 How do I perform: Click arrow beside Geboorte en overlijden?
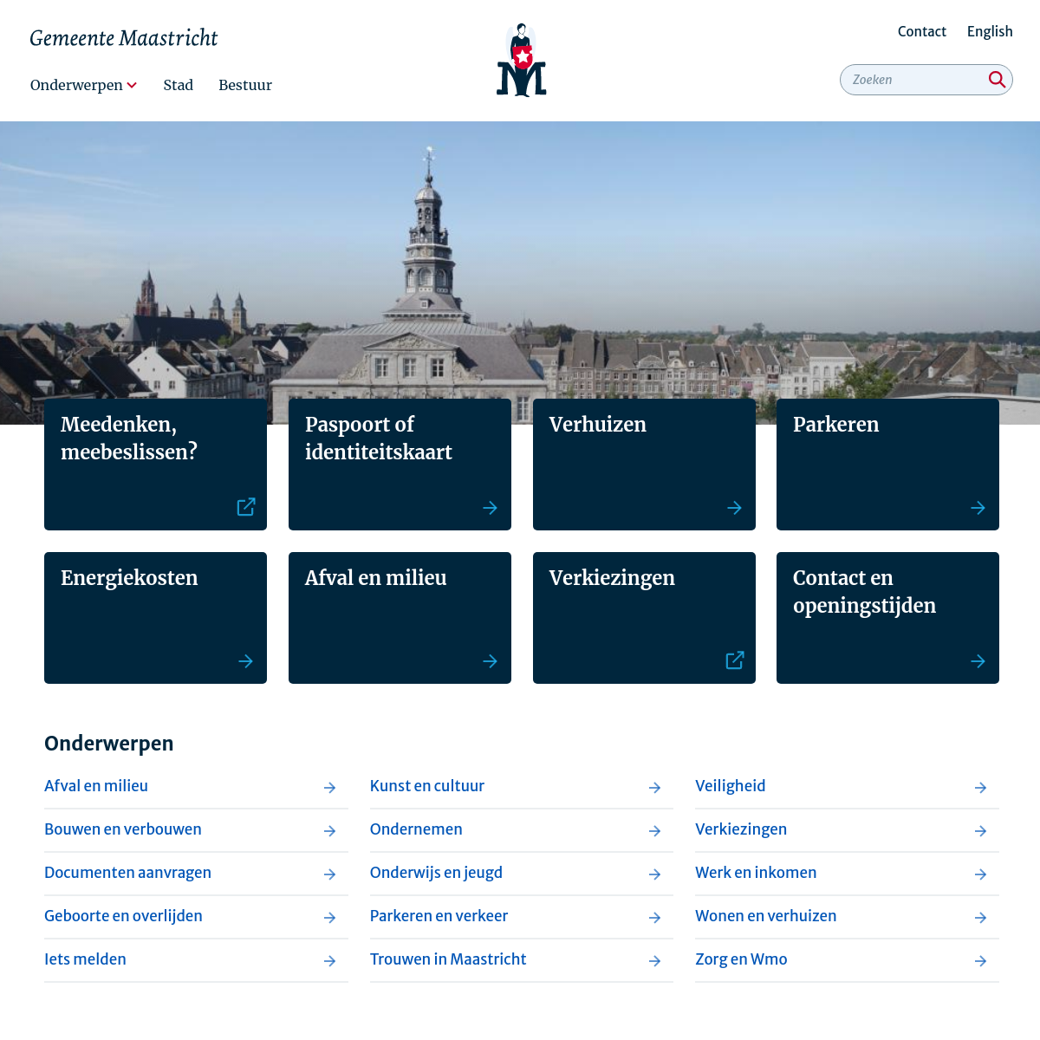pyautogui.click(x=330, y=918)
